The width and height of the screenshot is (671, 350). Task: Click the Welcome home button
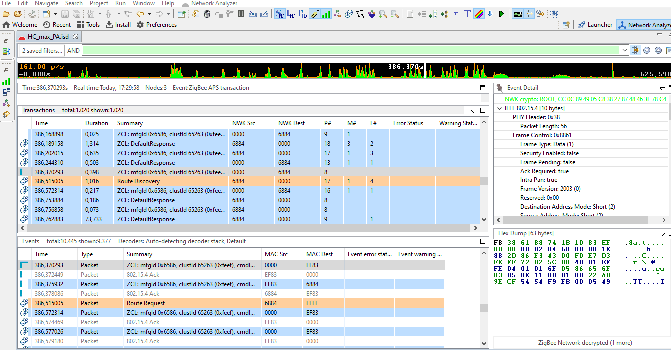[20, 25]
